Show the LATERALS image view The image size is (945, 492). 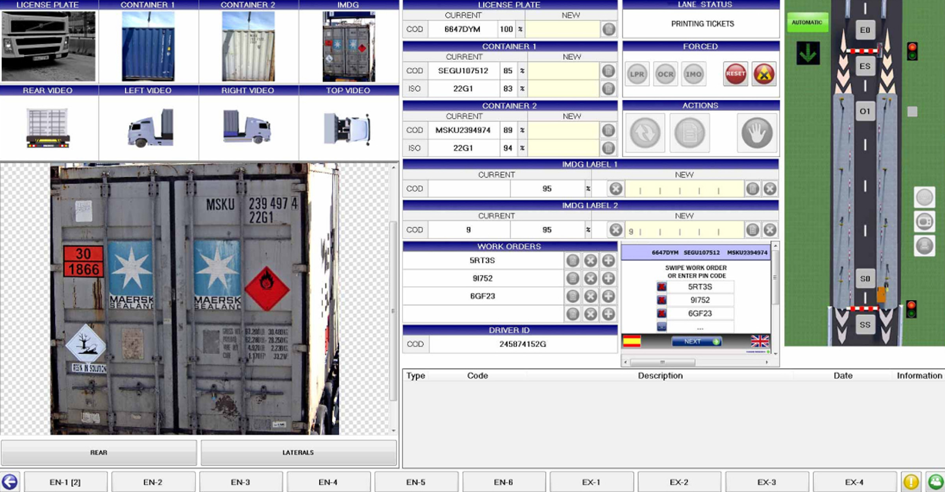pyautogui.click(x=298, y=453)
